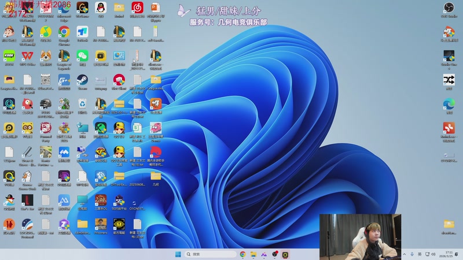Open the red bird app icon
463x260 pixels.
coord(27,104)
